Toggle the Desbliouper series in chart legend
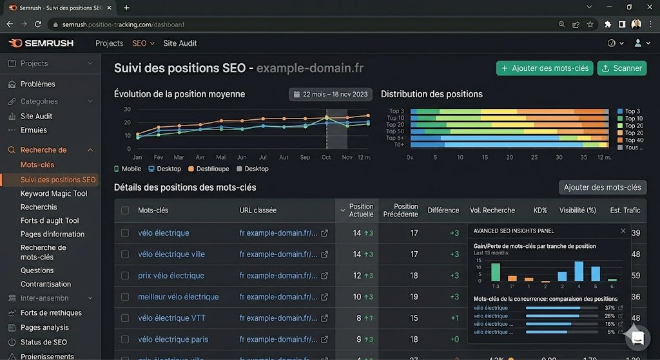The width and height of the screenshot is (660, 360). coord(208,169)
